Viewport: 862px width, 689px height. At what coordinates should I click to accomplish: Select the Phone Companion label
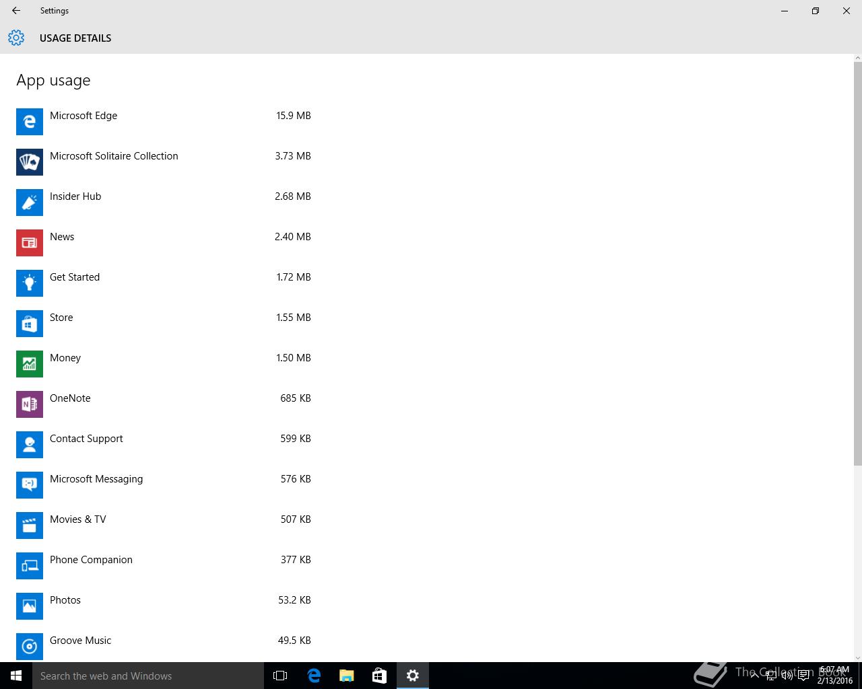[91, 560]
